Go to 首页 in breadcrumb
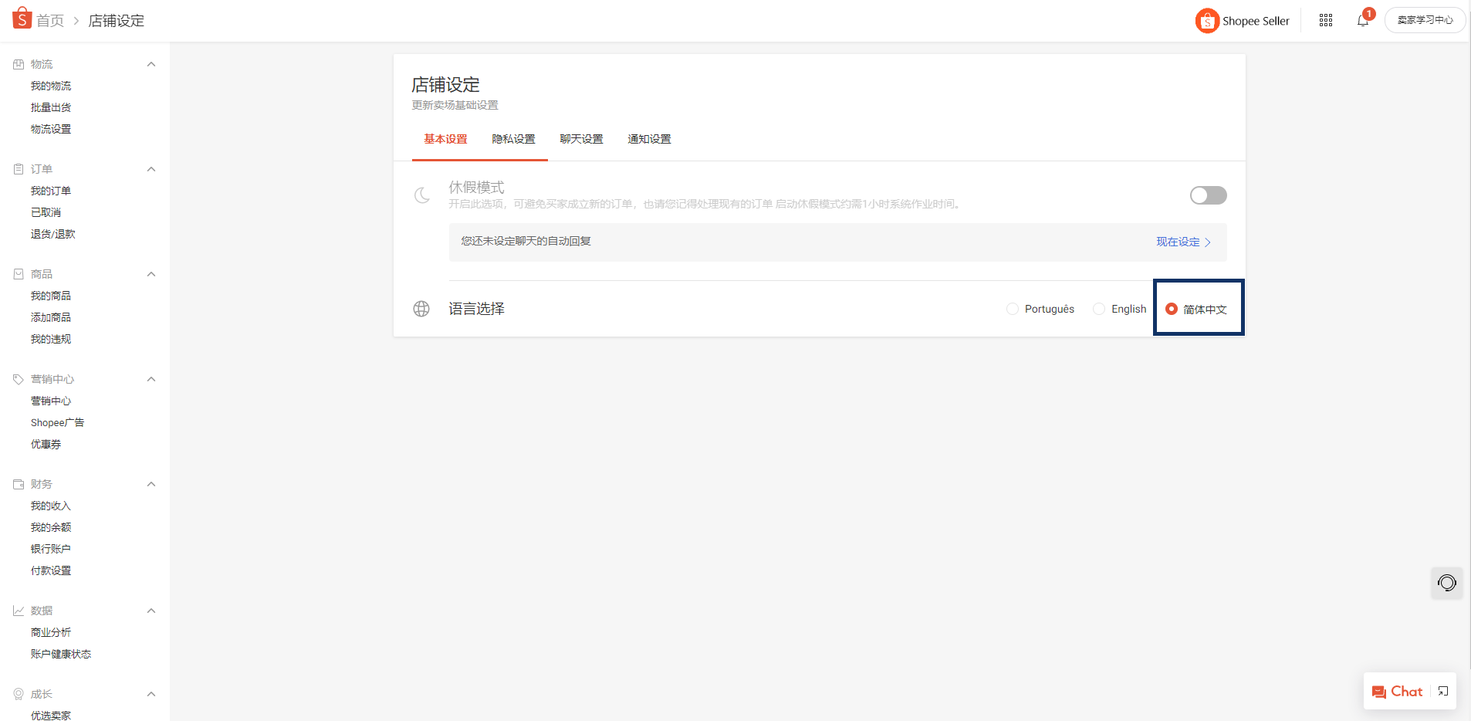Viewport: 1471px width, 721px height. (x=50, y=21)
